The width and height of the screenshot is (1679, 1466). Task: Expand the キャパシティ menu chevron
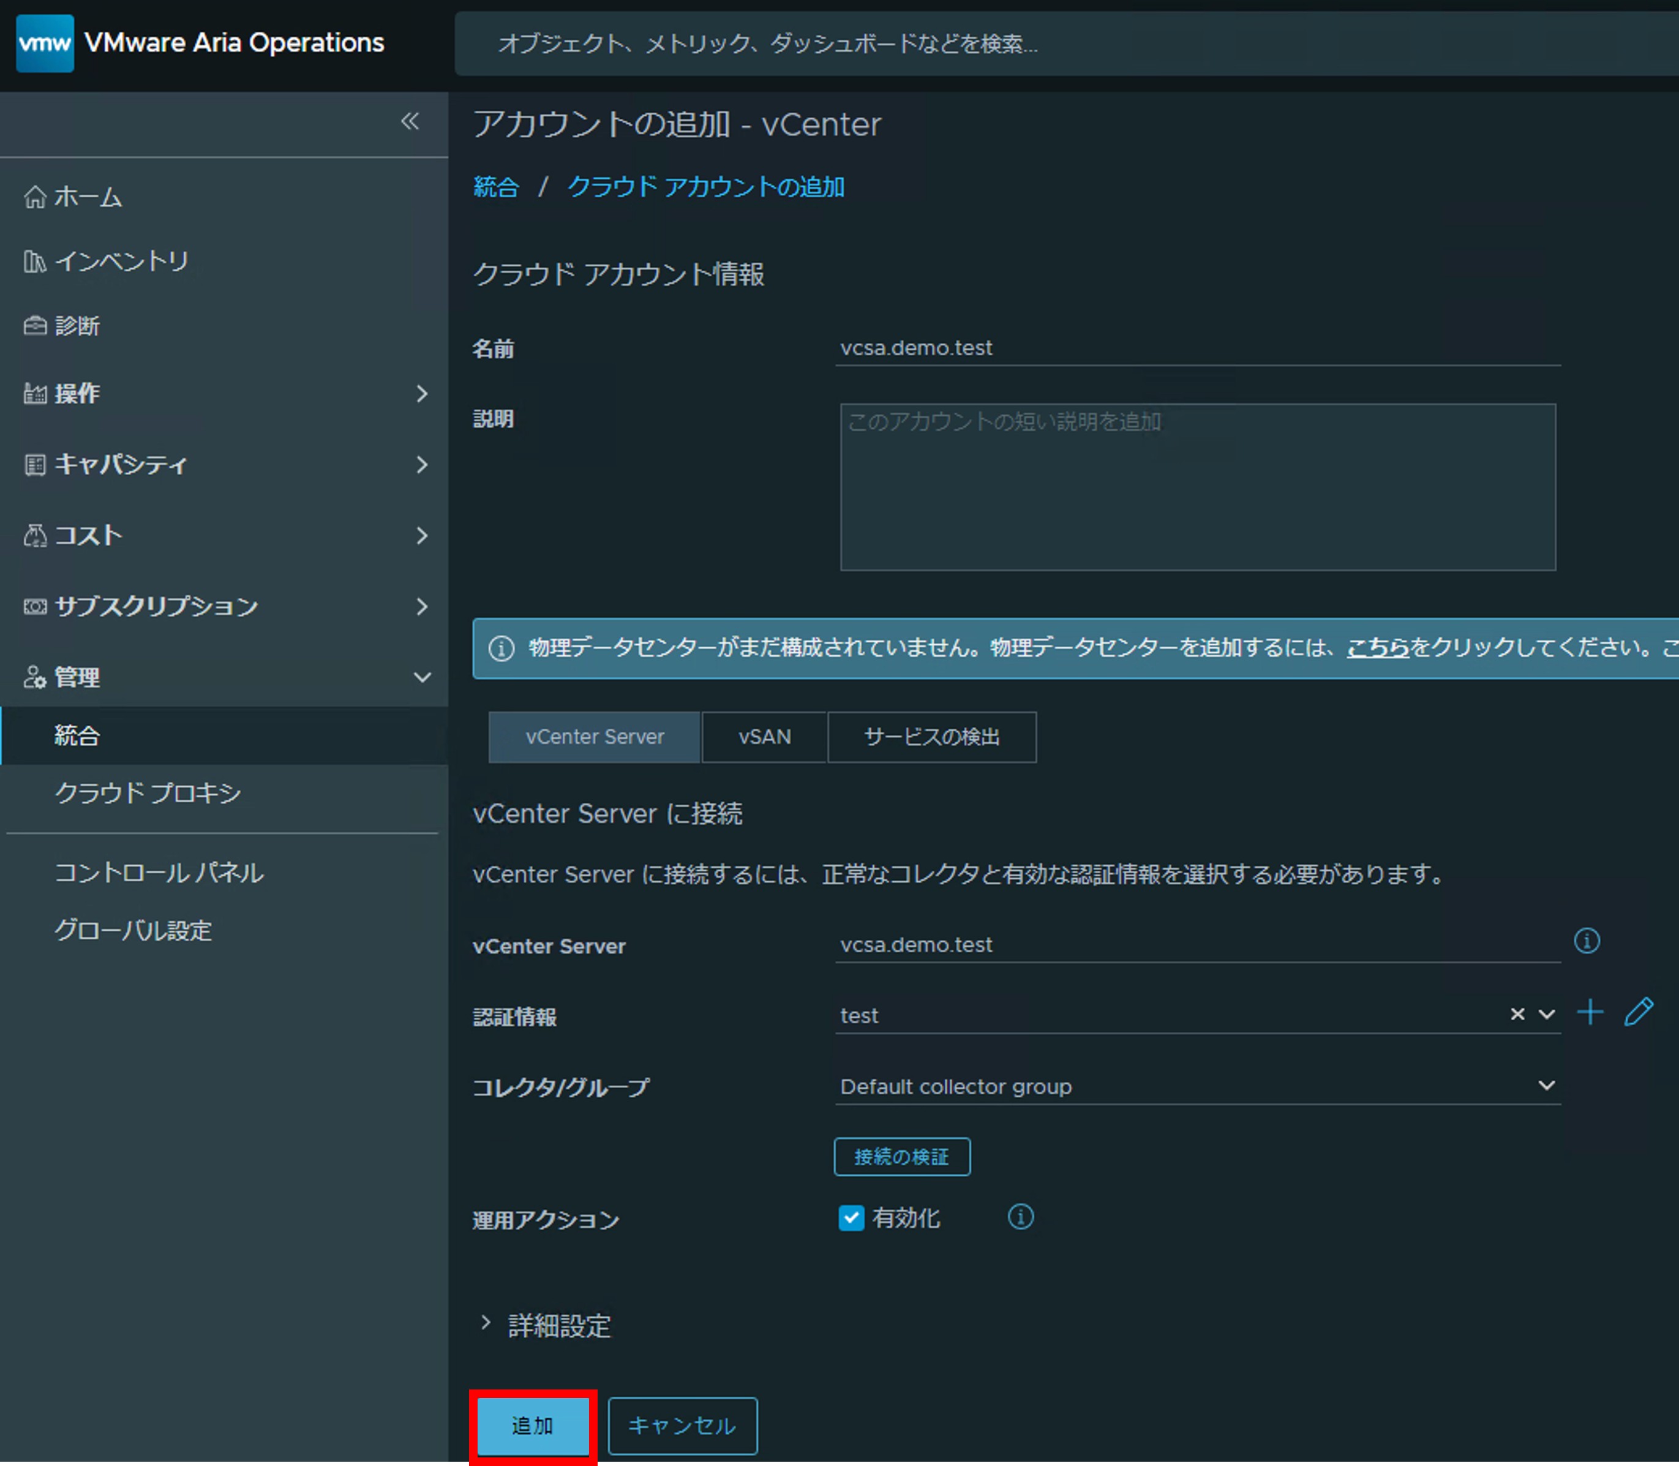point(421,465)
